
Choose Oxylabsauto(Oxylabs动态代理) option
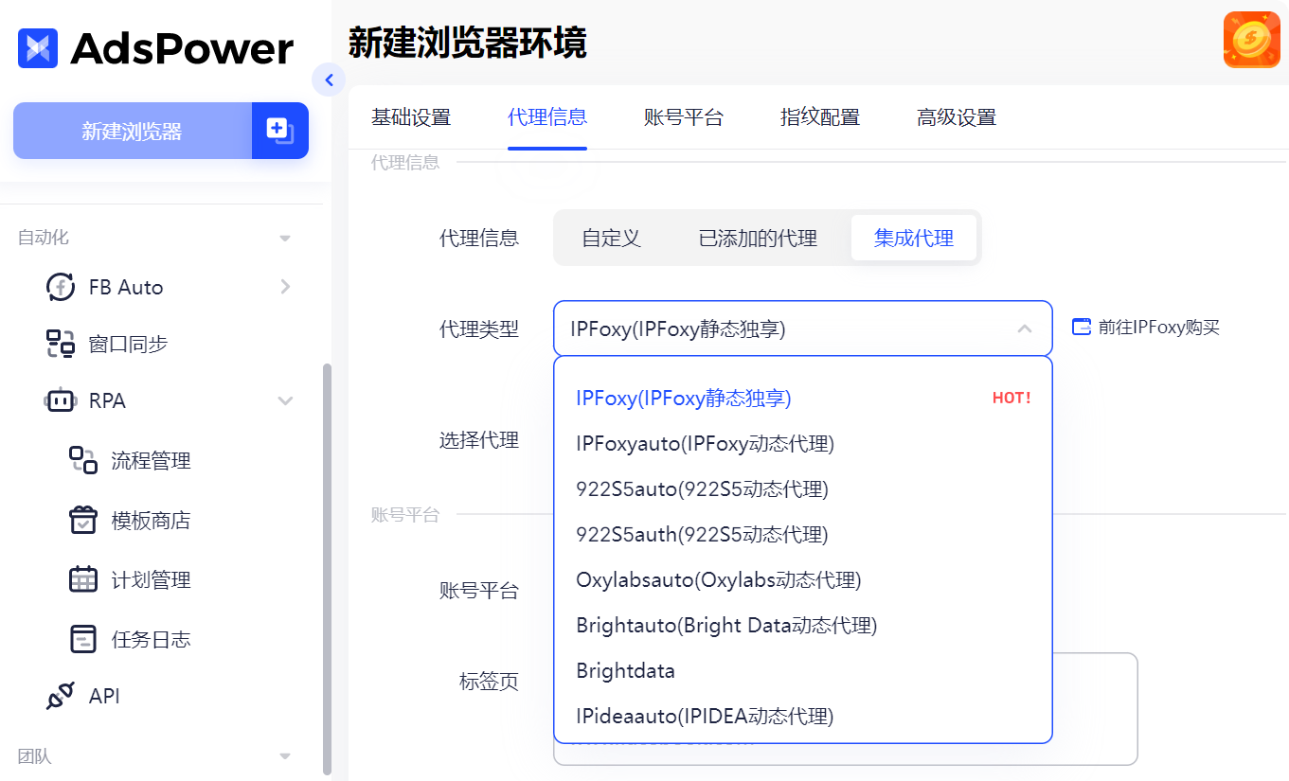pos(803,580)
